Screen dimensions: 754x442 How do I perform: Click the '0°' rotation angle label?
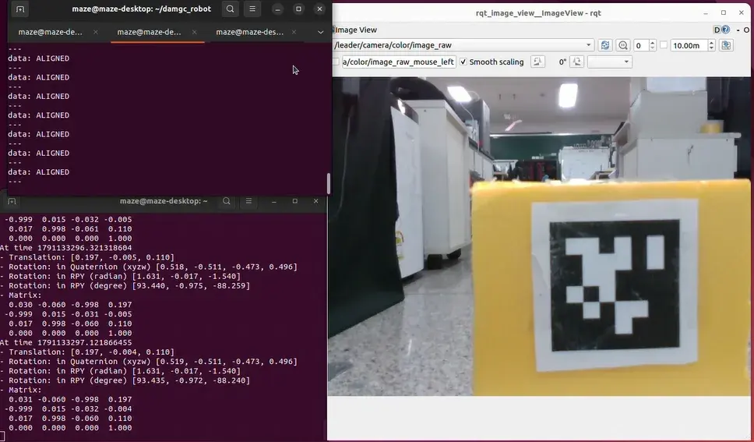coord(562,62)
